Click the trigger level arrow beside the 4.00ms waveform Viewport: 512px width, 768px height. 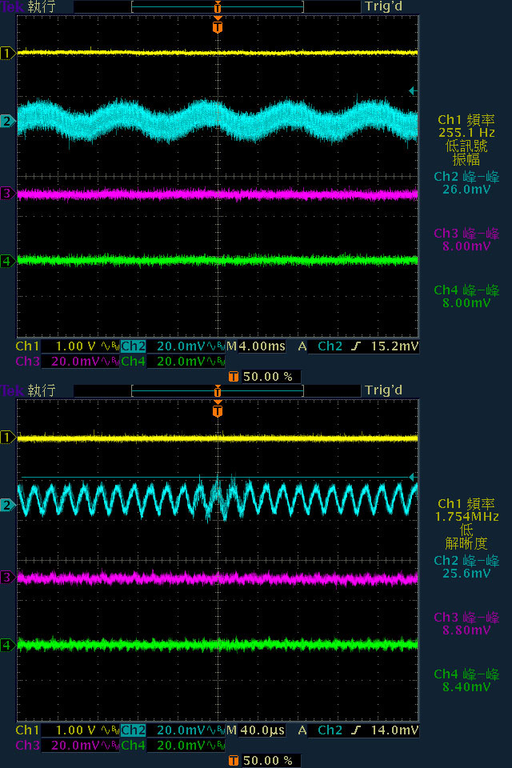413,90
